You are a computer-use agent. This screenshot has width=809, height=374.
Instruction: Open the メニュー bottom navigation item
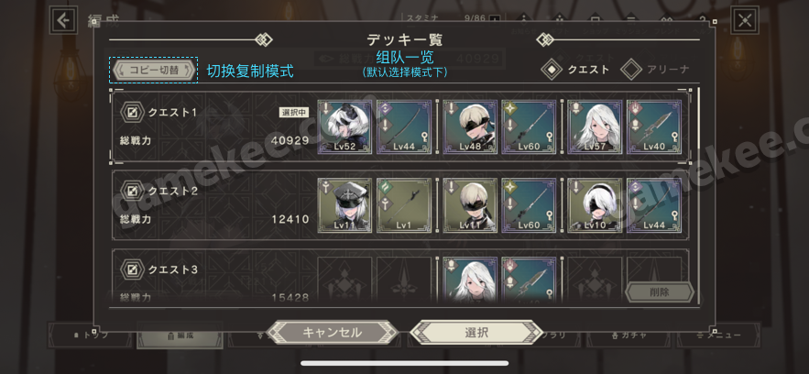(718, 335)
